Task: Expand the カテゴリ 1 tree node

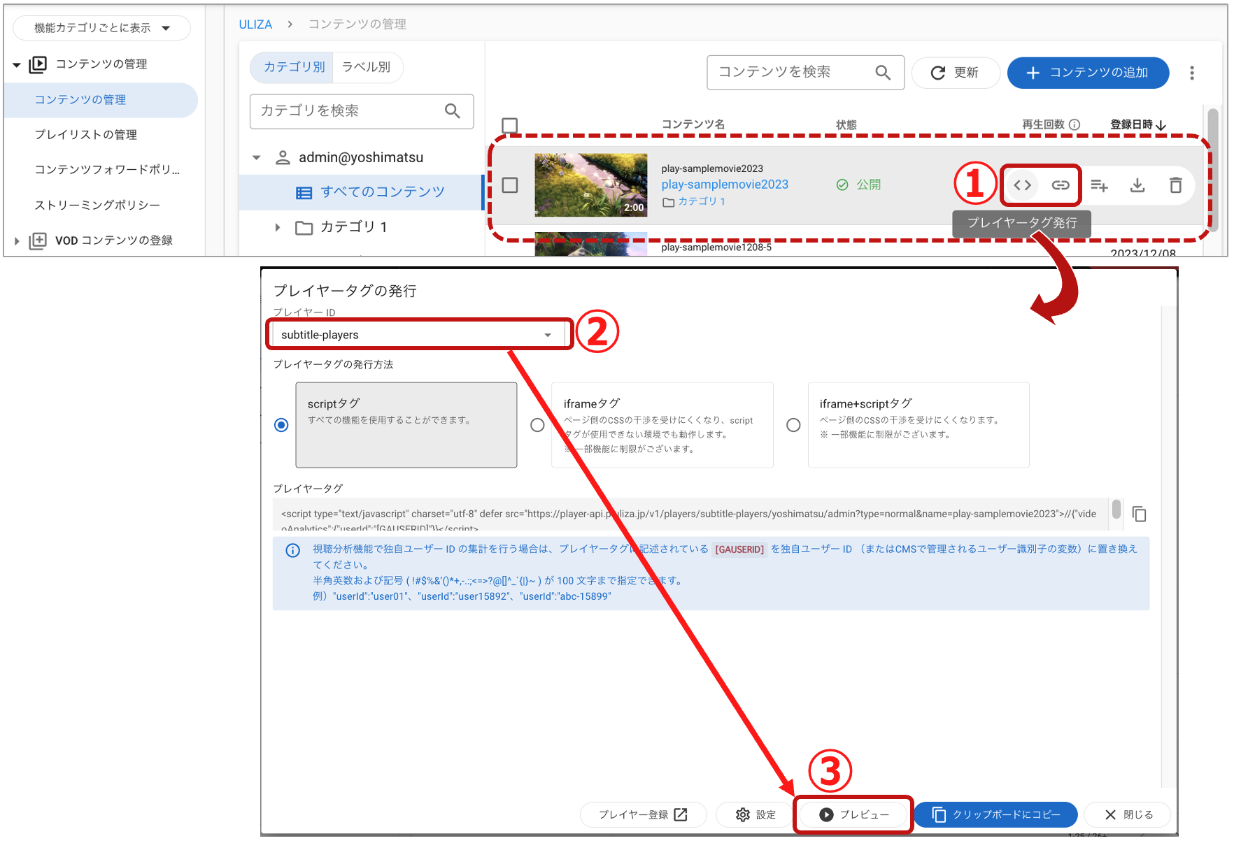Action: click(x=278, y=227)
